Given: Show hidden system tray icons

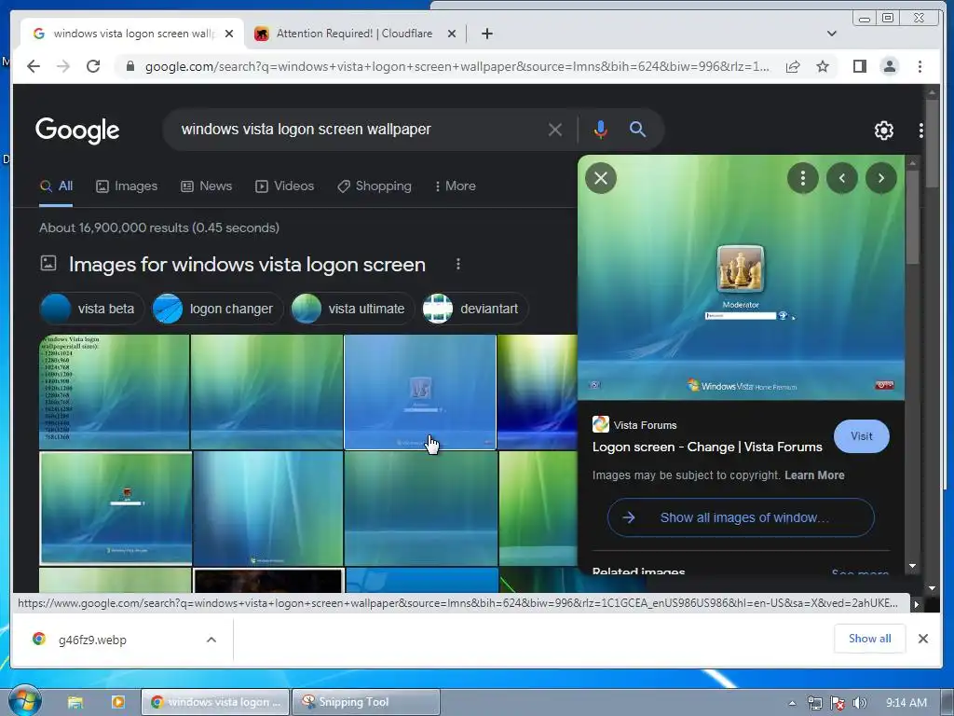Looking at the screenshot, I should point(792,703).
